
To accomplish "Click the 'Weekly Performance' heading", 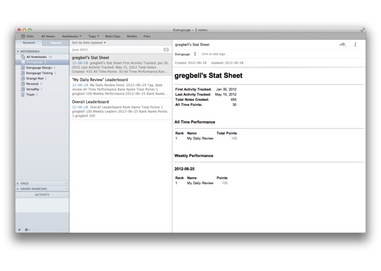I will [x=194, y=156].
